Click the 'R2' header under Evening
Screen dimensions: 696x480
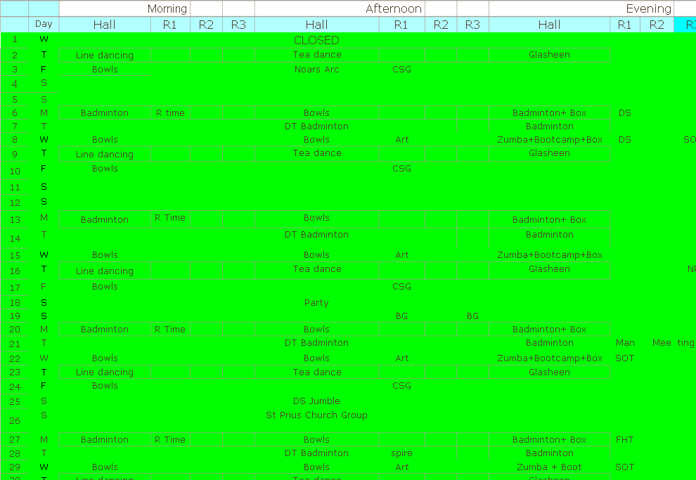click(x=657, y=25)
